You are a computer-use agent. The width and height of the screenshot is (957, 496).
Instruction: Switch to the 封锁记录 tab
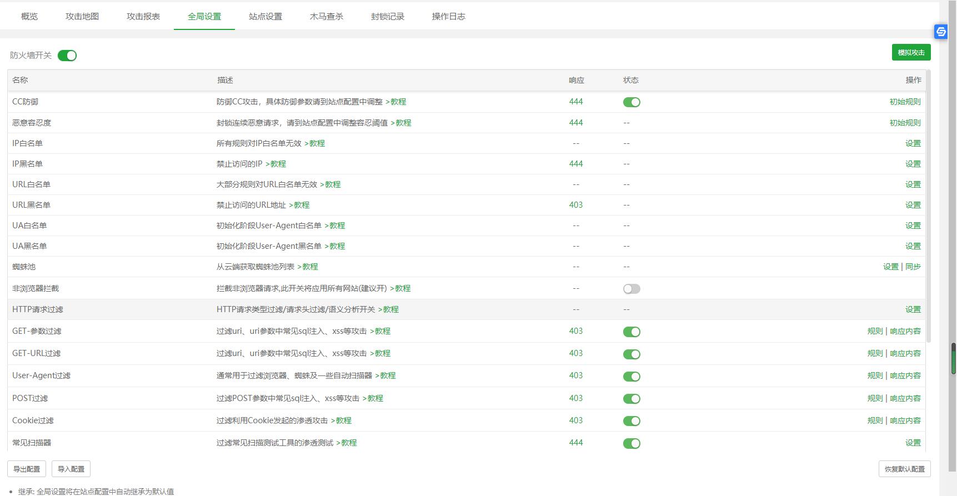388,17
